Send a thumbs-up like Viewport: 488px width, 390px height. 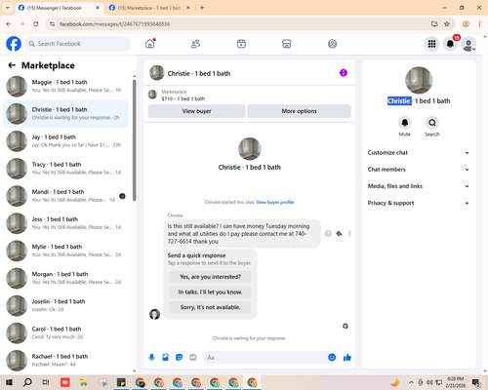347,358
